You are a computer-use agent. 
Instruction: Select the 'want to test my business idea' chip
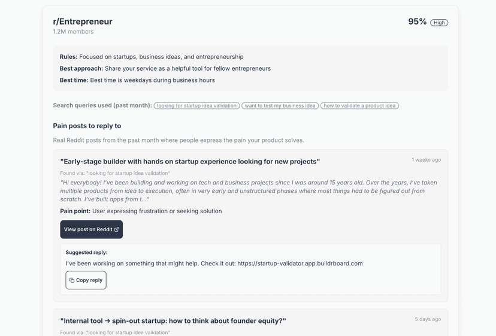280,106
